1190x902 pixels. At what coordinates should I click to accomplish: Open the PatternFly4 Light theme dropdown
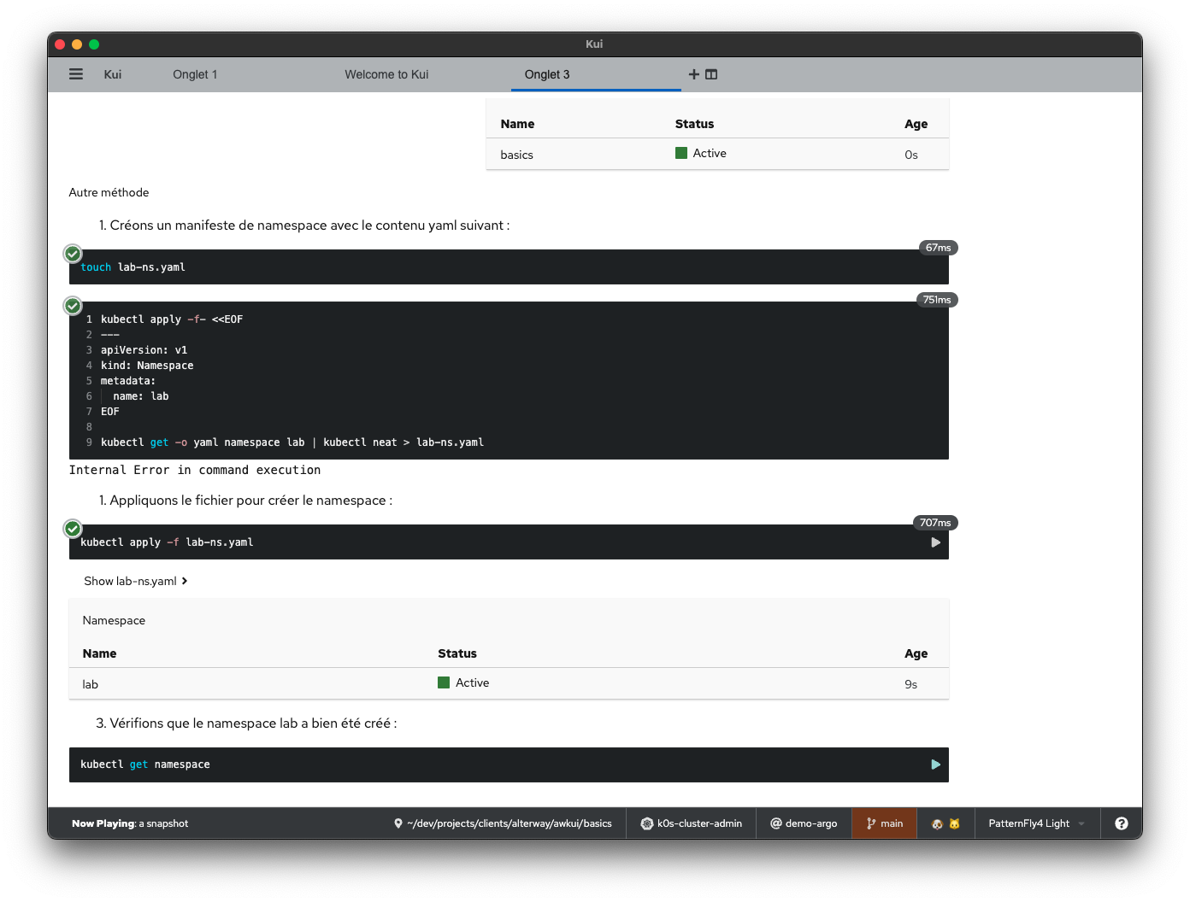pos(1036,823)
